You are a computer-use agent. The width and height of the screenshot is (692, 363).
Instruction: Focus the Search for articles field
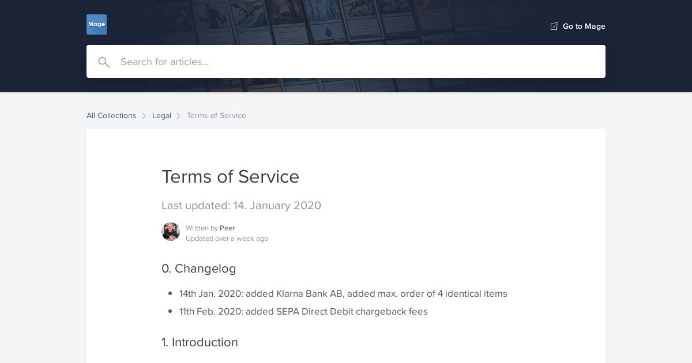point(346,62)
